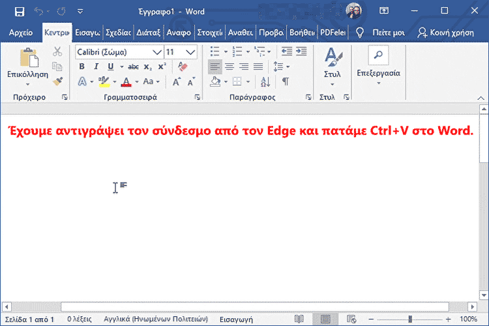Increase font size with larger A
The width and height of the screenshot is (489, 326).
point(177,81)
